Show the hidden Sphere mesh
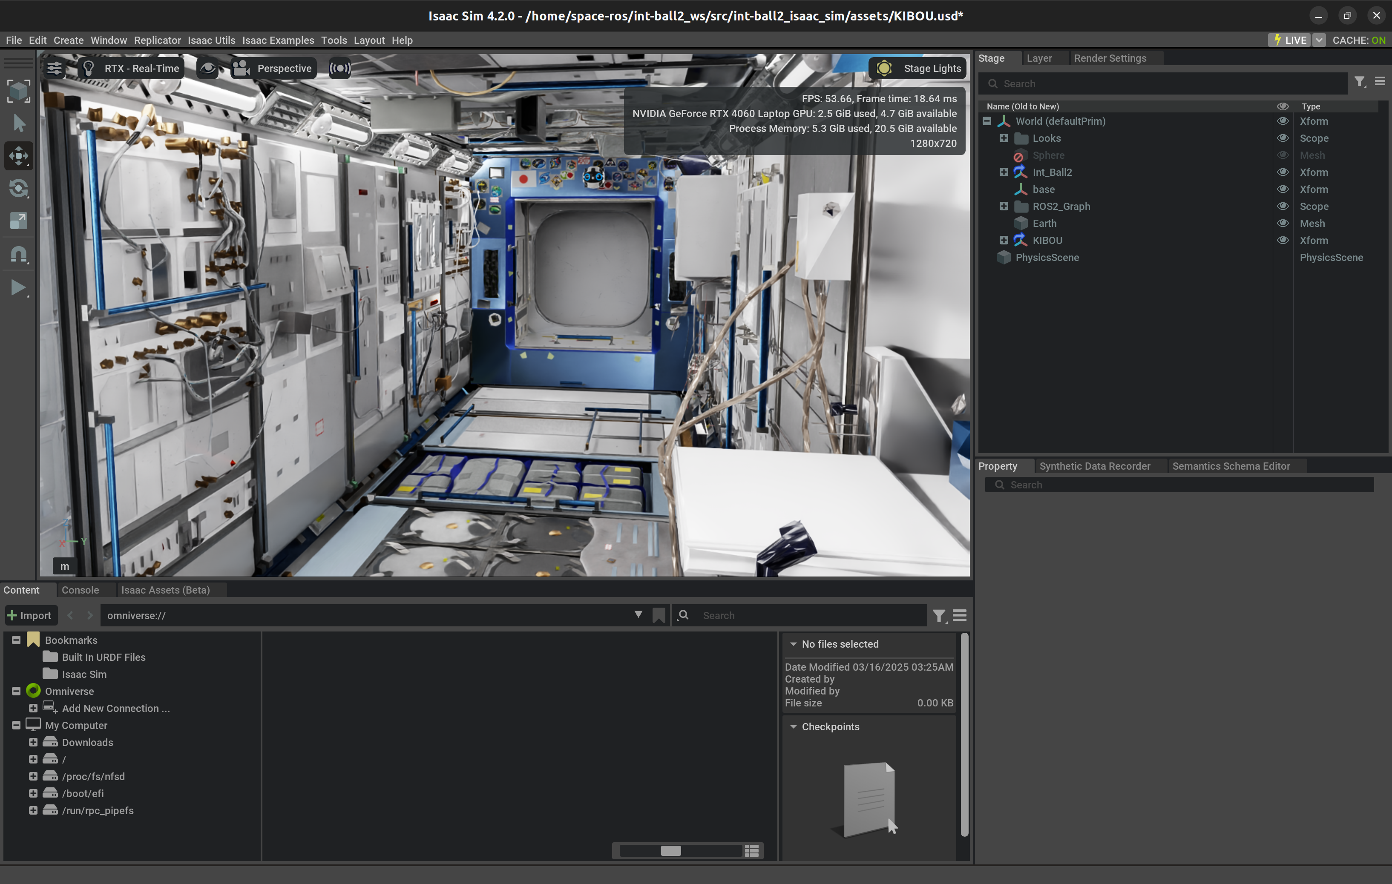The image size is (1392, 884). pos(1282,155)
